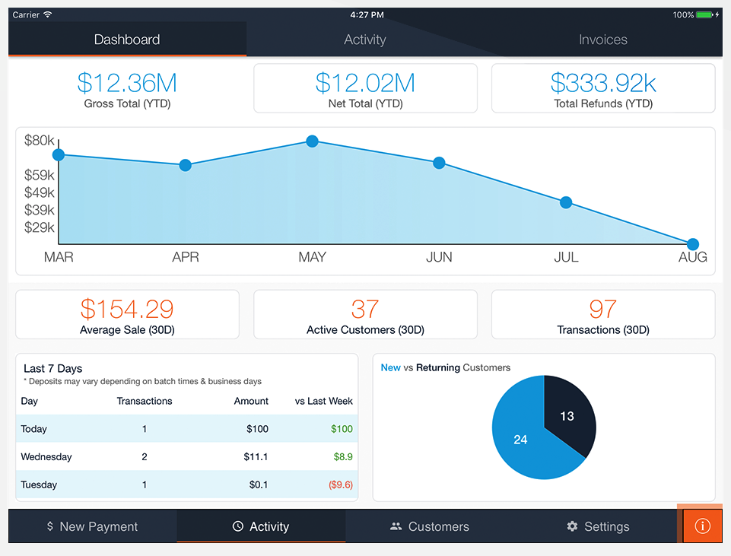Switch to the Invoices tab
731x556 pixels.
click(x=602, y=40)
